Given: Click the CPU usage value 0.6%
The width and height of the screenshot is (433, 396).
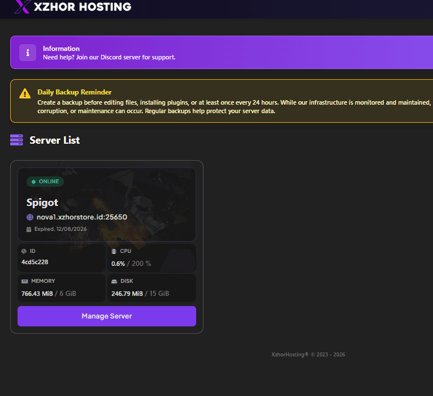Looking at the screenshot, I should 118,264.
